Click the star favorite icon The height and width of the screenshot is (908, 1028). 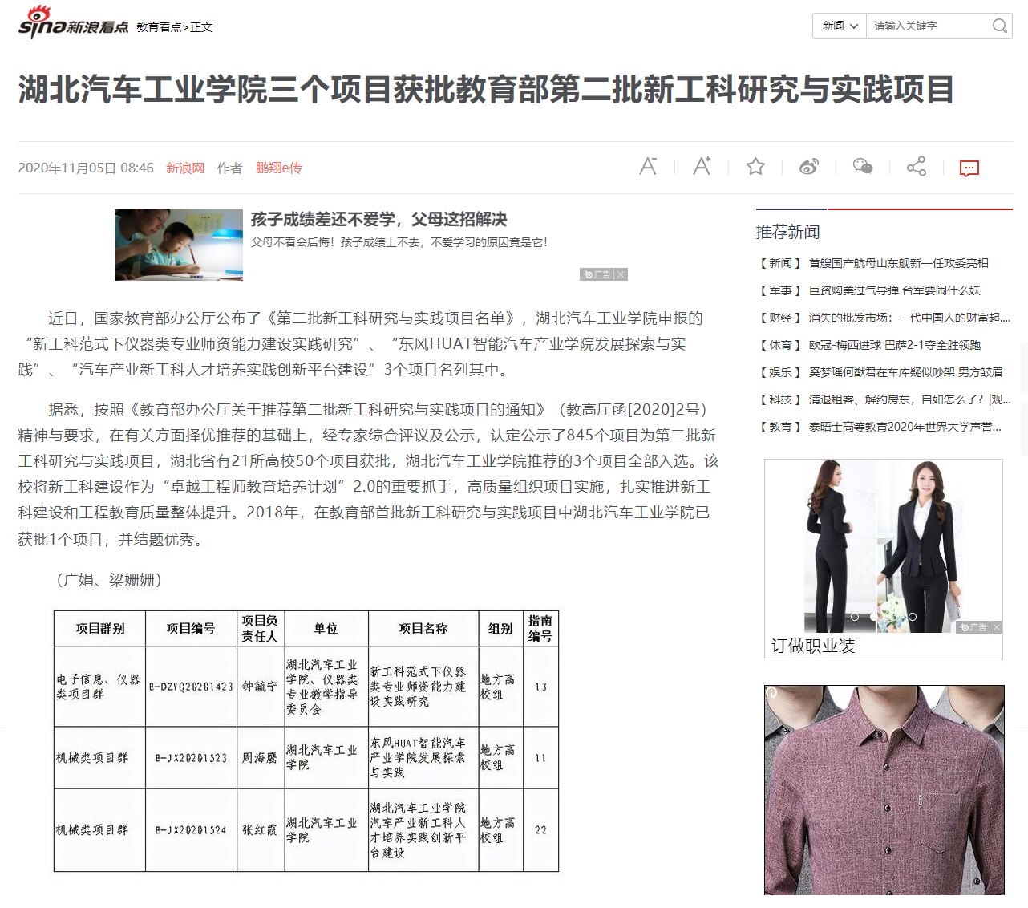pos(755,167)
